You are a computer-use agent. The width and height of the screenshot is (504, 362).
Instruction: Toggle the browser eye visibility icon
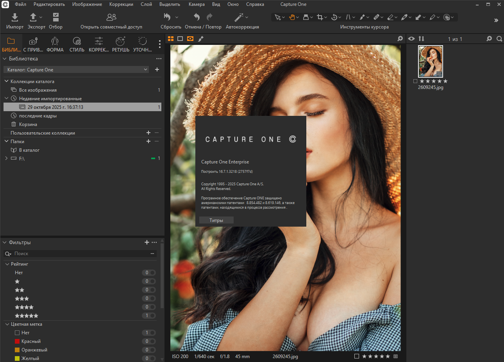411,39
